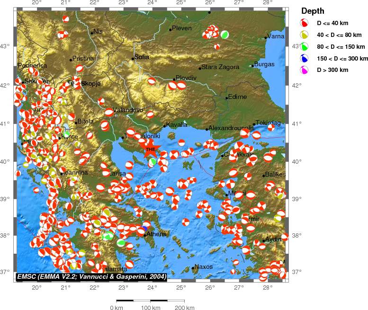Click the city dot for Varna
Viewport: 368px width, 310px height.
(266, 37)
